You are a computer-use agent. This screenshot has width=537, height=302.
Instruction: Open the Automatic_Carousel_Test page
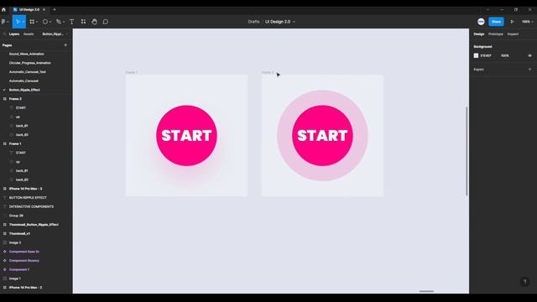coord(28,72)
